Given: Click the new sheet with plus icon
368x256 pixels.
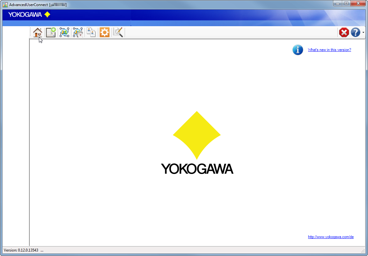Looking at the screenshot, I should [x=51, y=33].
